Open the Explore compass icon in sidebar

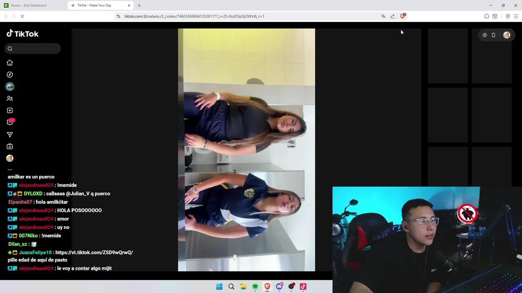point(10,74)
